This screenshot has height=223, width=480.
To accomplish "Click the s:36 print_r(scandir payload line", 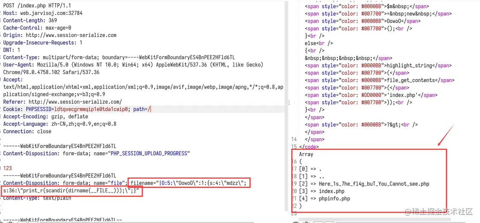I will point(71,191).
